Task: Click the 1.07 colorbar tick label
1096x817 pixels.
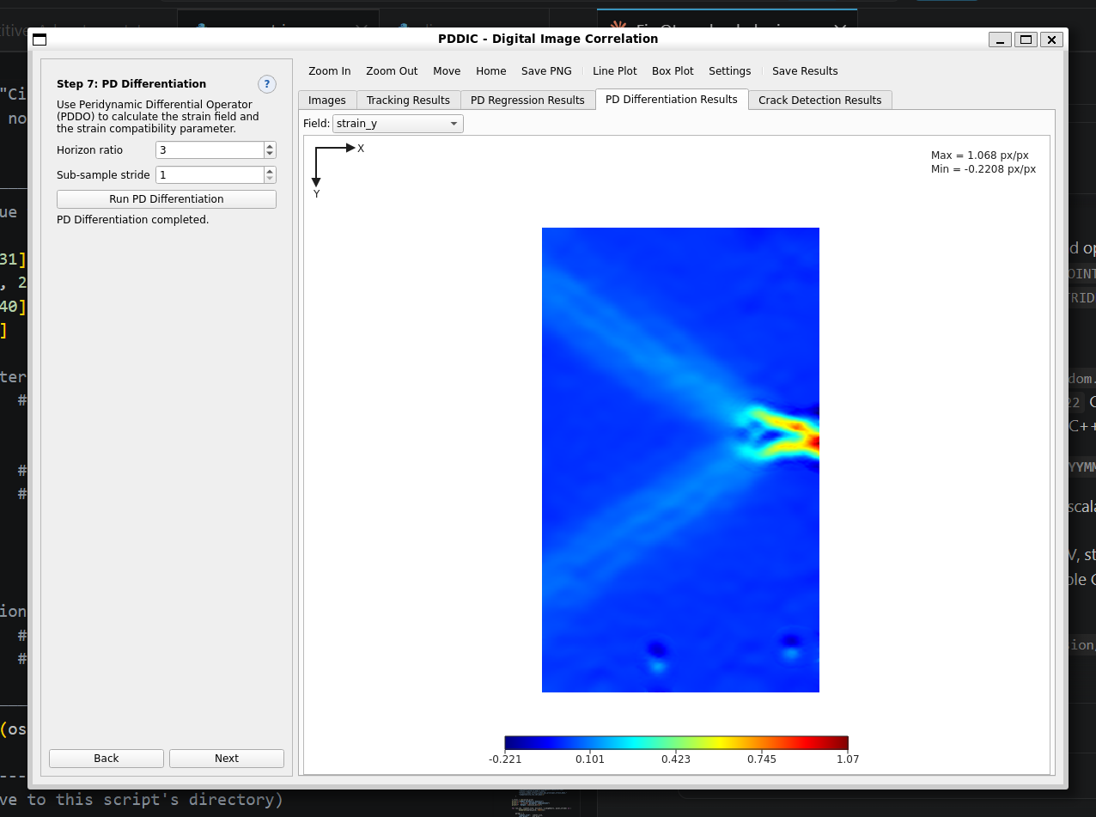Action: tap(847, 759)
